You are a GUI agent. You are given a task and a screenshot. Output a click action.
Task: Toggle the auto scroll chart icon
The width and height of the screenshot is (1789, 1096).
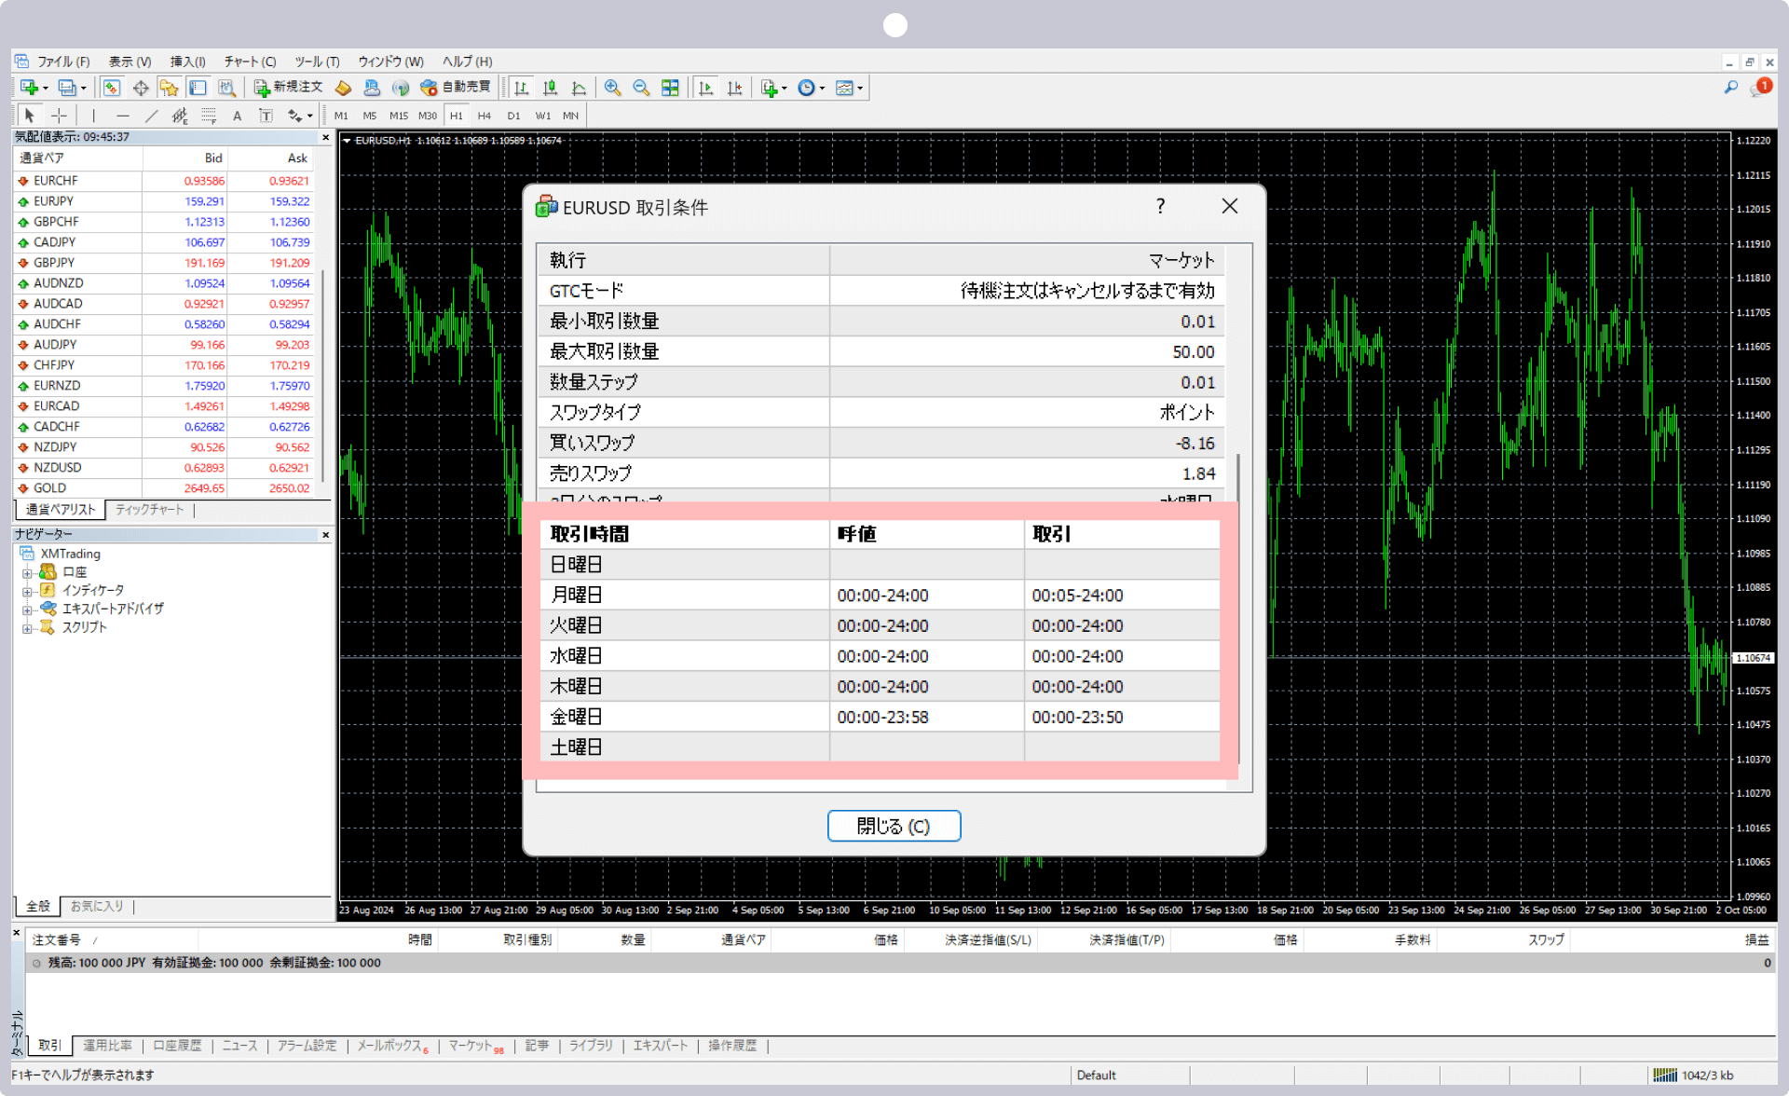point(705,88)
